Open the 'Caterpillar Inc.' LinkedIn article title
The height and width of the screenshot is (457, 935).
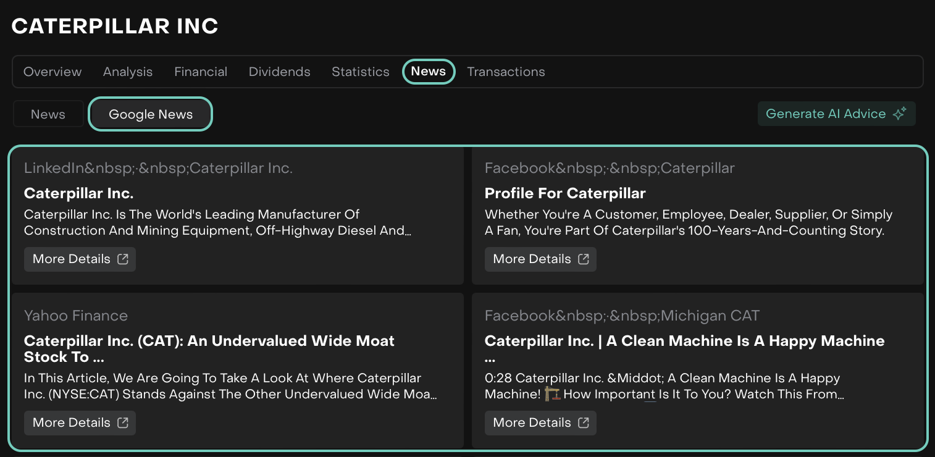79,193
